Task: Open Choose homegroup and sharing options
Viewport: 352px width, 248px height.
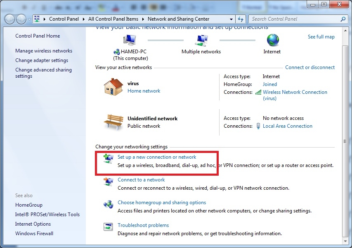Action: 162,203
